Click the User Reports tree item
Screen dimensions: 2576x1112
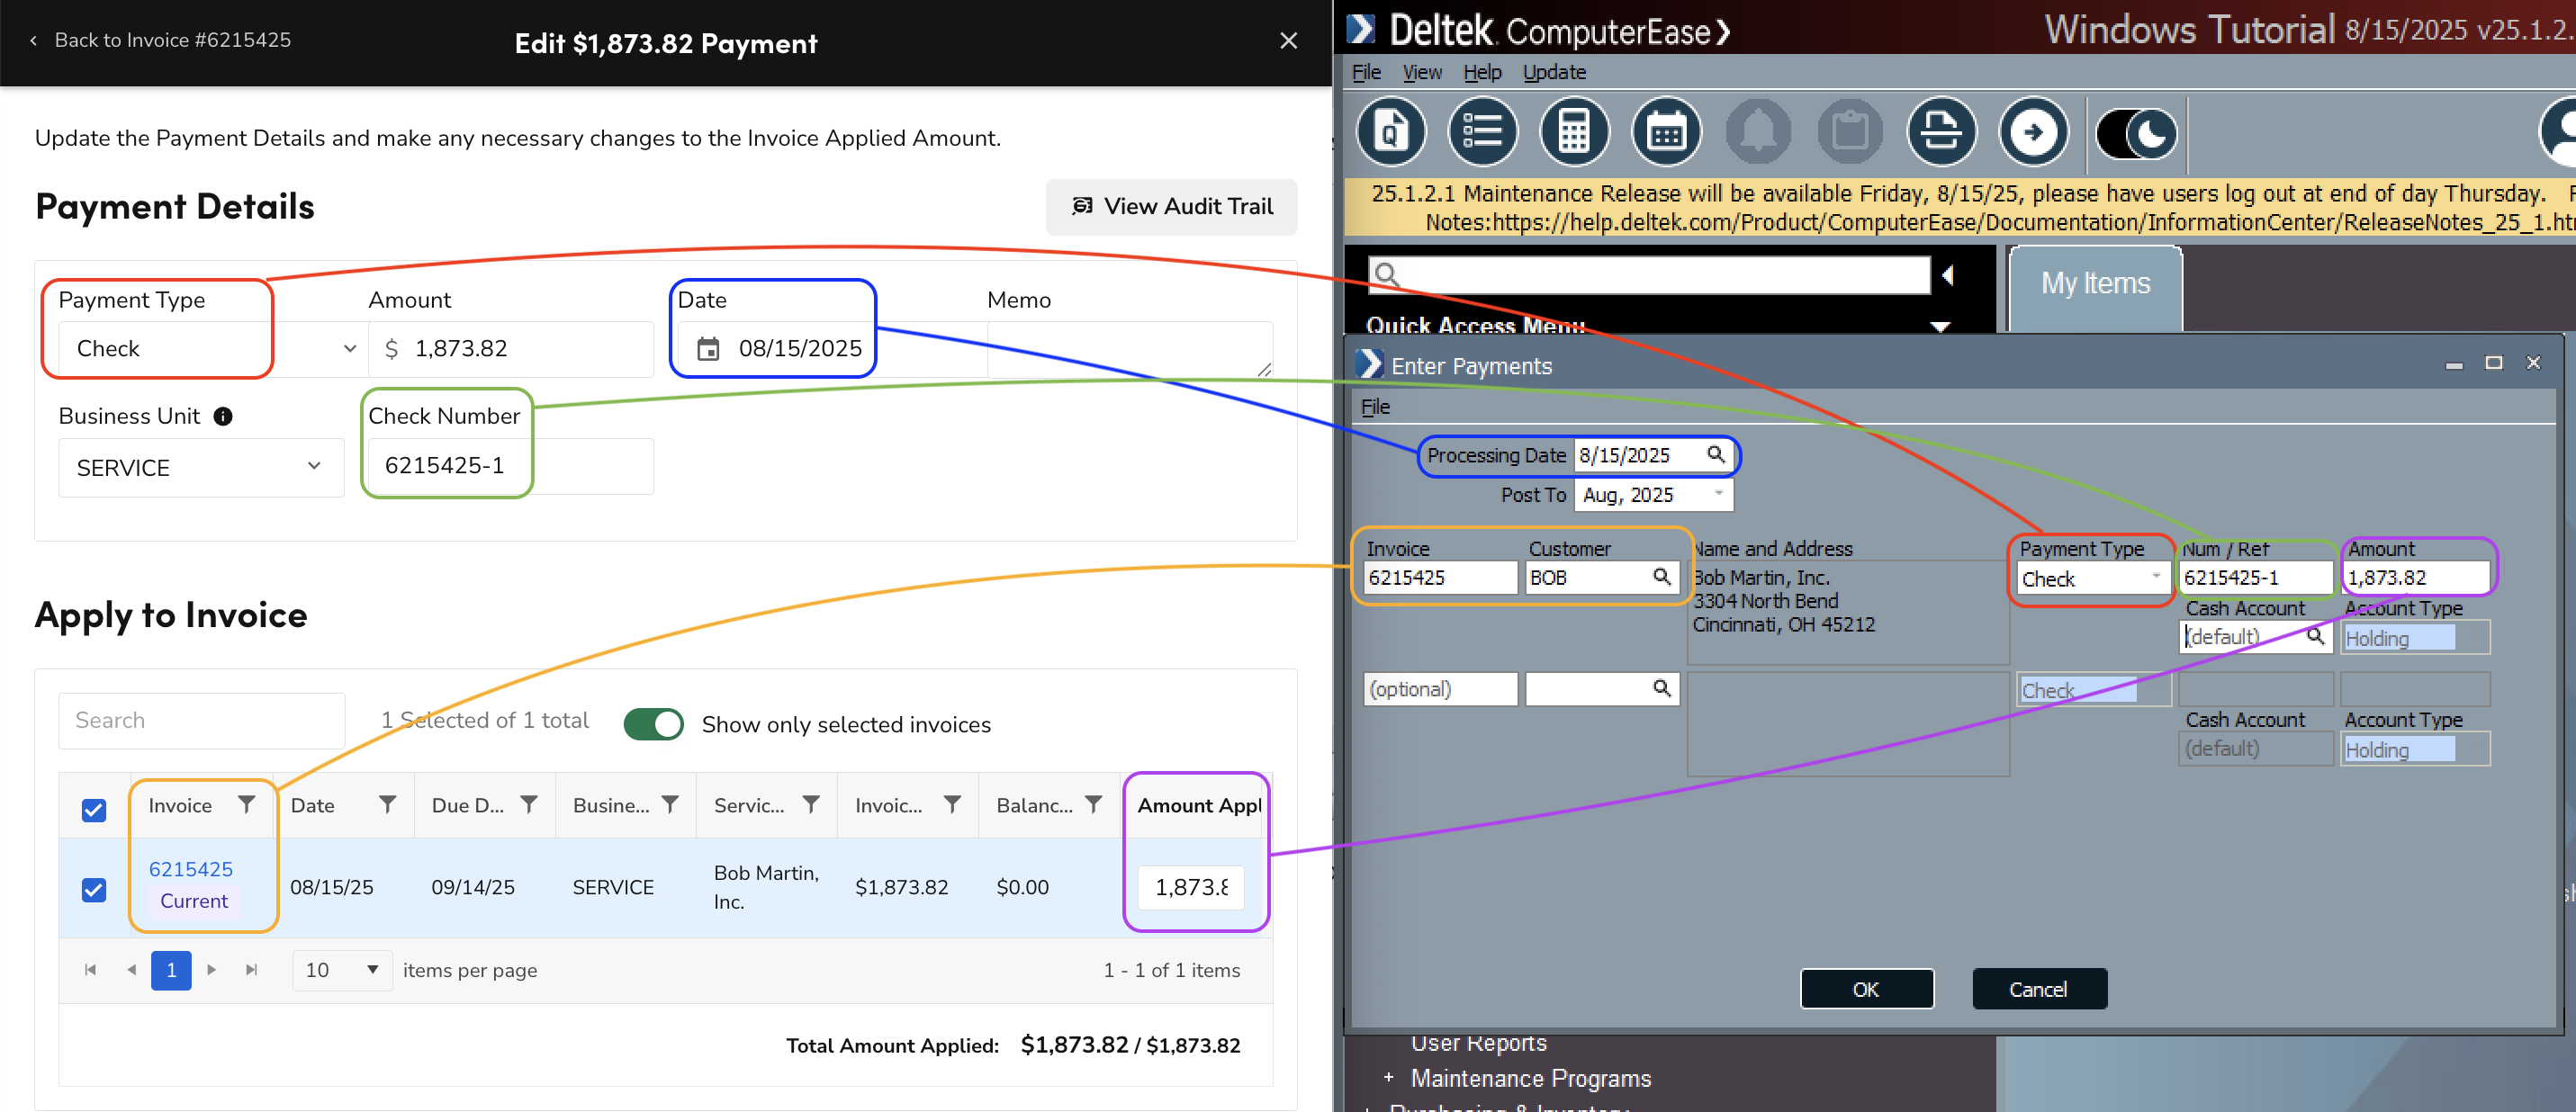pyautogui.click(x=1478, y=1042)
